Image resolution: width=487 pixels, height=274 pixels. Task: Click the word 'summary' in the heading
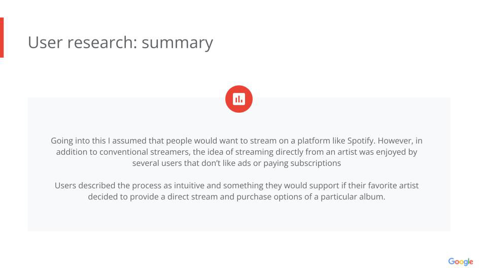click(x=177, y=42)
